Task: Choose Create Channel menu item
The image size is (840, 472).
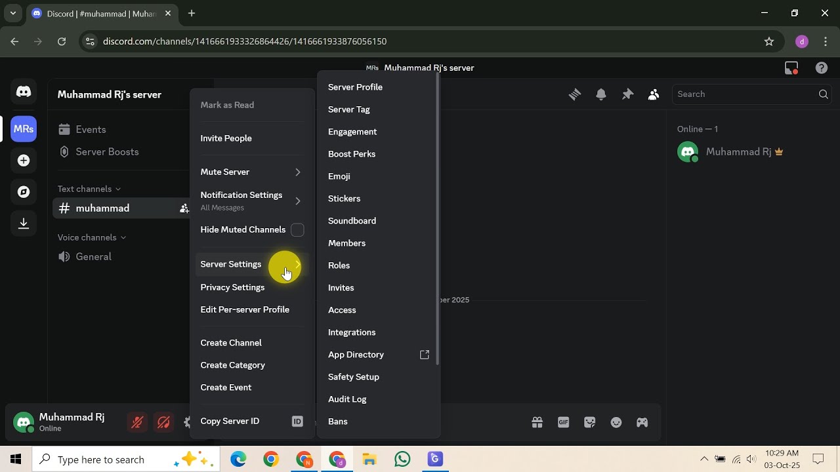Action: coord(252,343)
